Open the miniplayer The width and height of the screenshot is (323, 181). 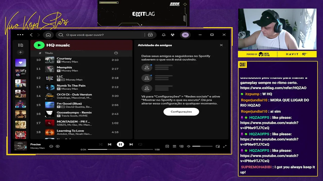point(218,146)
